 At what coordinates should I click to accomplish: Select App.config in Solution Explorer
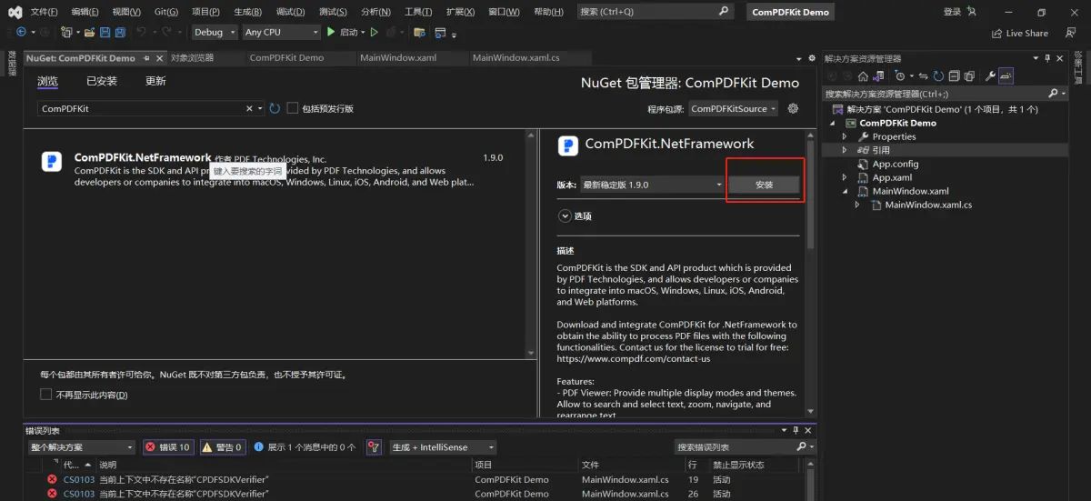pos(896,164)
